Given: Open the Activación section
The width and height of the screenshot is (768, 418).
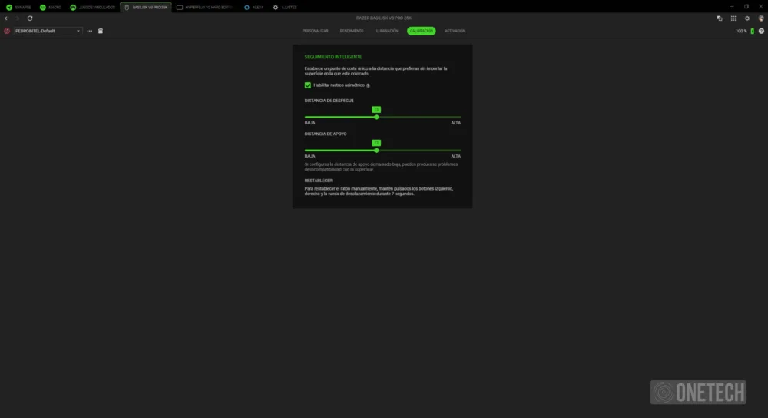Looking at the screenshot, I should point(455,31).
